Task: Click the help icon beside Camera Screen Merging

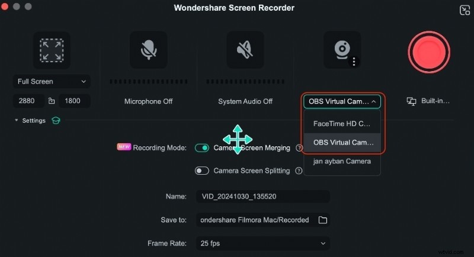Action: [x=299, y=148]
